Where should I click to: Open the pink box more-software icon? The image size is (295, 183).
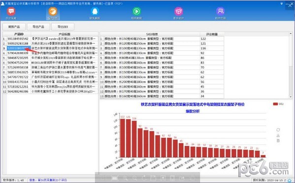179,11
